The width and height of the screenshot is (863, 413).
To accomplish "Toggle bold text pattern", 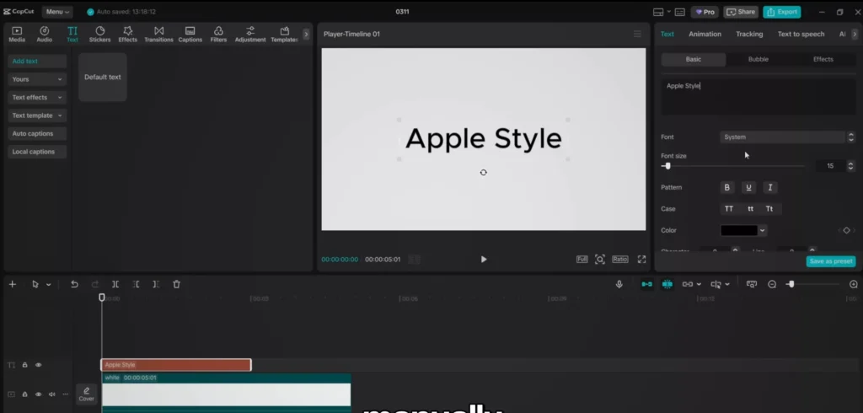I will point(727,188).
